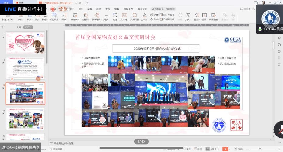
Task: Open the 视图 (View) tab
Action: pyautogui.click(x=117, y=9)
